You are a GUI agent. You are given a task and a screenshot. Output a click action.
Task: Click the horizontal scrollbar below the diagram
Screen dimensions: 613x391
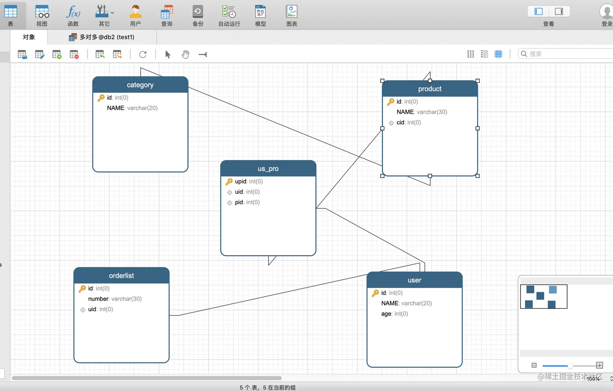coord(147,378)
